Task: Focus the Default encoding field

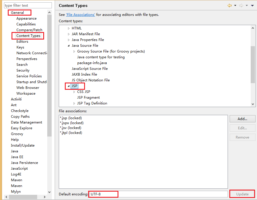Action: pyautogui.click(x=158, y=194)
